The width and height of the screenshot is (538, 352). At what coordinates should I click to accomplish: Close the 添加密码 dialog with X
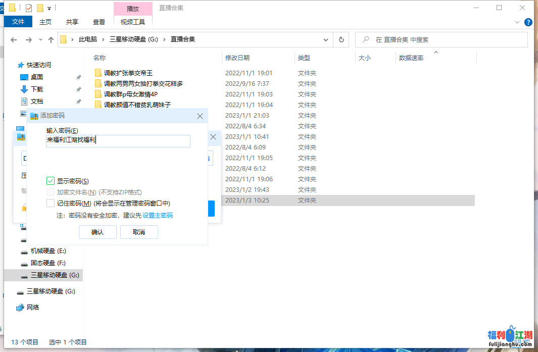[201, 116]
